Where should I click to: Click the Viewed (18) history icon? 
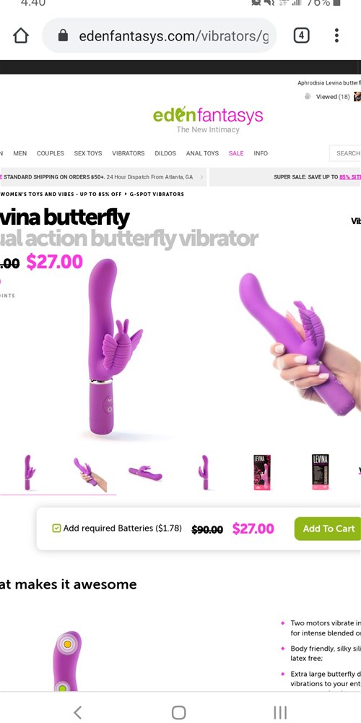click(x=308, y=97)
